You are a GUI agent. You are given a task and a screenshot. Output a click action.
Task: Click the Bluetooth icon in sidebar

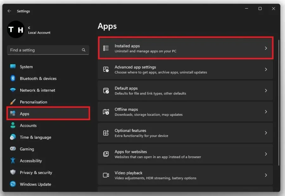coord(13,78)
